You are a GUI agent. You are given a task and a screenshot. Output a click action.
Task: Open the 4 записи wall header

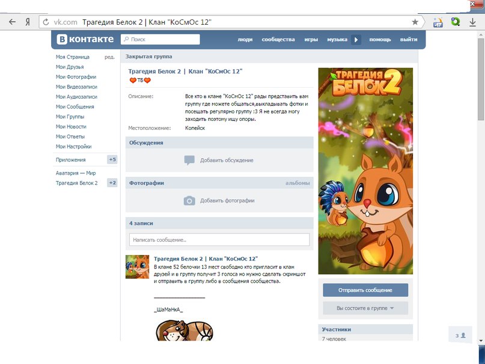tap(219, 223)
